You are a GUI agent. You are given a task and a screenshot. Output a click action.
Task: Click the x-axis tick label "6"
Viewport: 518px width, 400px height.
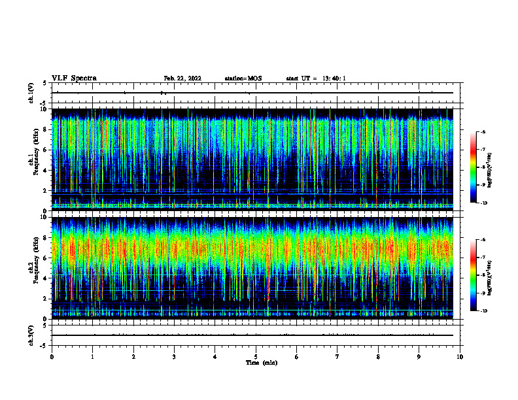click(297, 357)
